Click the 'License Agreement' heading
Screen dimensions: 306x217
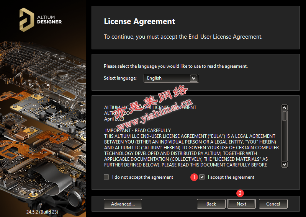(x=139, y=21)
